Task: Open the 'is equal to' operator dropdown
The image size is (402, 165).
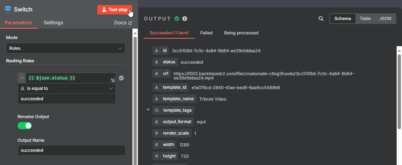Action: tap(67, 88)
